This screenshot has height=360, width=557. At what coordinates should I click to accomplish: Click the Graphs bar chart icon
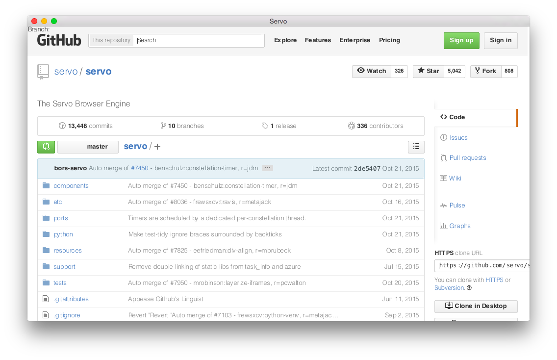click(443, 226)
